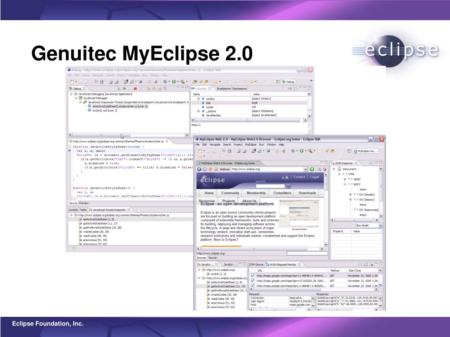The image size is (450, 337).
Task: Click the New to Eclipse? link
Action: coord(226,240)
